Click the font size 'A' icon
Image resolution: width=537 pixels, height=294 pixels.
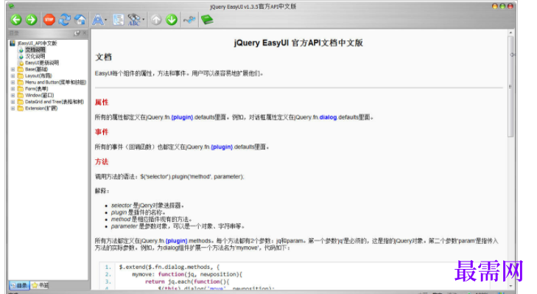point(98,20)
